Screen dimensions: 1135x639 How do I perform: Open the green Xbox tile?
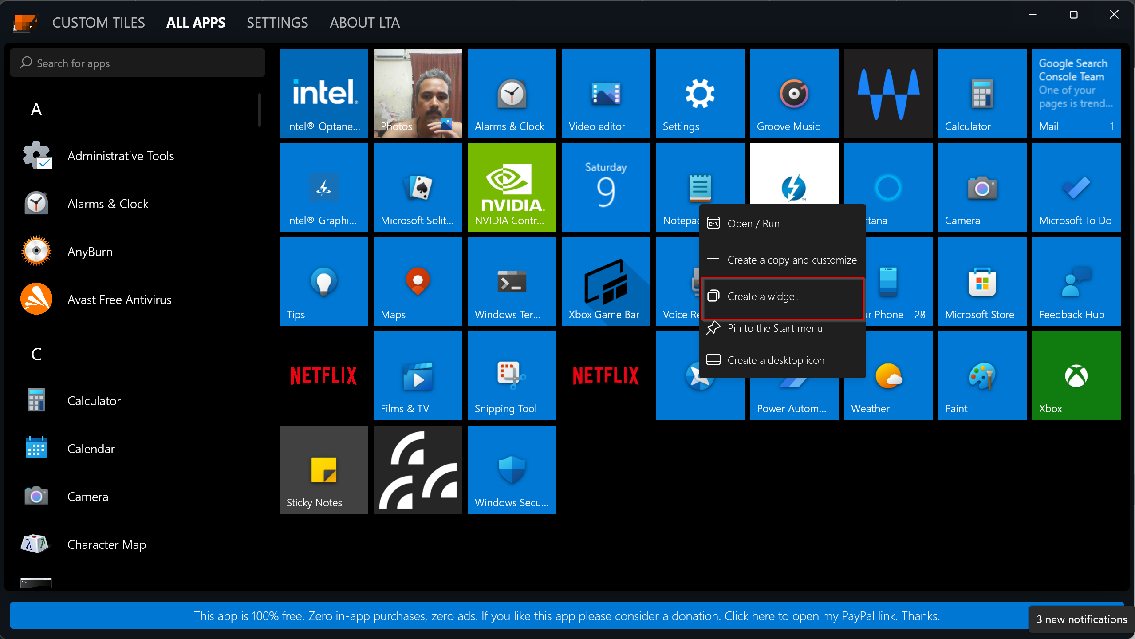point(1076,376)
